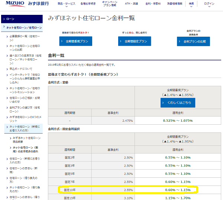Open the ローンシミュレーション sidebar link

tap(25, 90)
